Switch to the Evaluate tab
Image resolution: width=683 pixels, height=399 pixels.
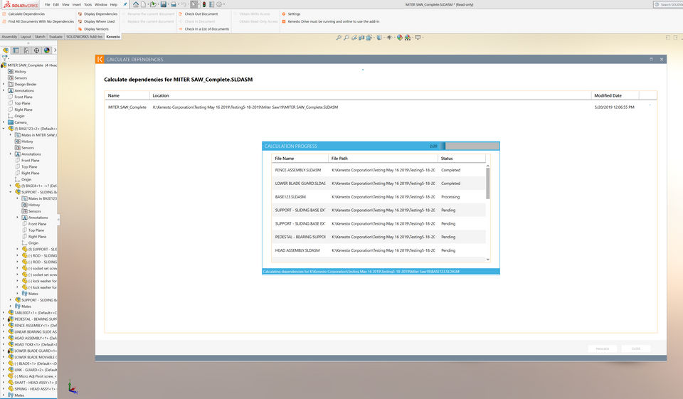55,36
